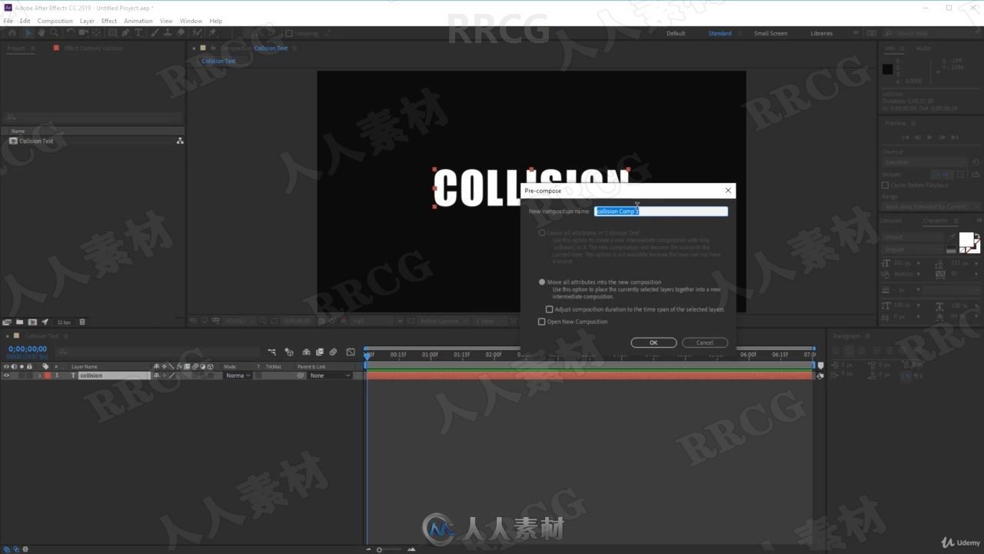Click the trash delete icon in Project panel
Image resolution: width=984 pixels, height=554 pixels.
tap(82, 322)
